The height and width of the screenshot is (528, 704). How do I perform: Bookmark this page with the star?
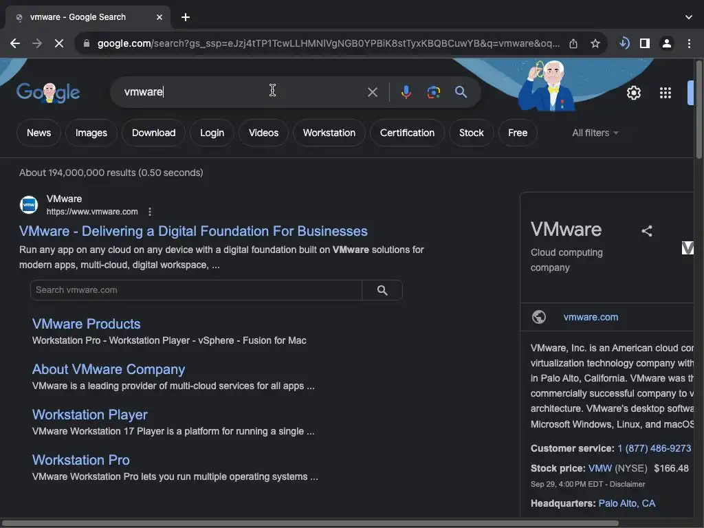(x=595, y=43)
